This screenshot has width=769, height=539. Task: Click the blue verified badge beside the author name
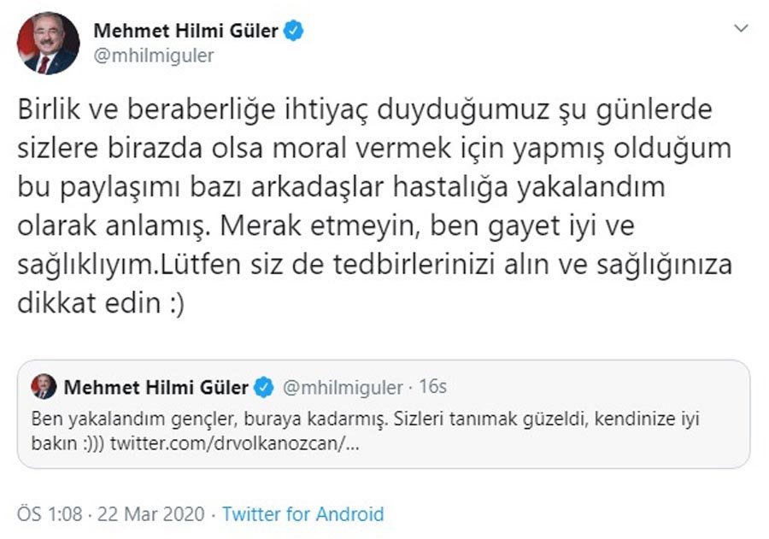point(293,31)
